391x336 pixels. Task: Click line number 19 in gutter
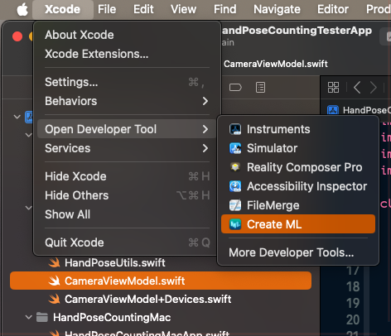click(353, 303)
